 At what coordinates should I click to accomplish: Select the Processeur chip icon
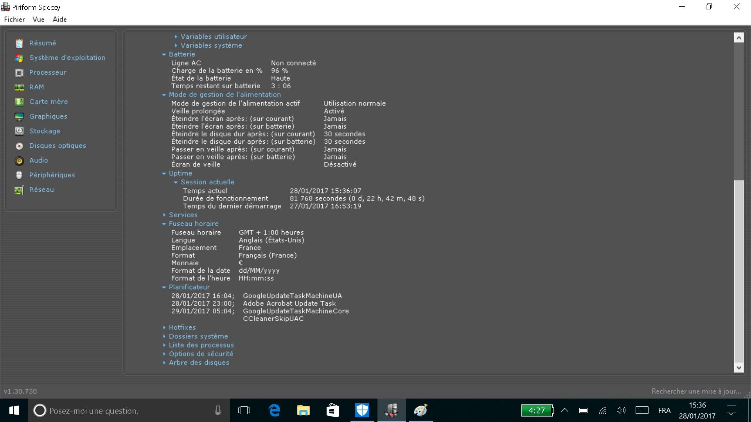tap(19, 72)
